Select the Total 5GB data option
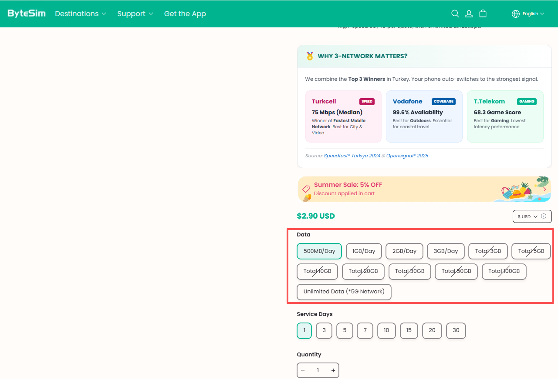Screen dimensions: 558x379 (531, 251)
